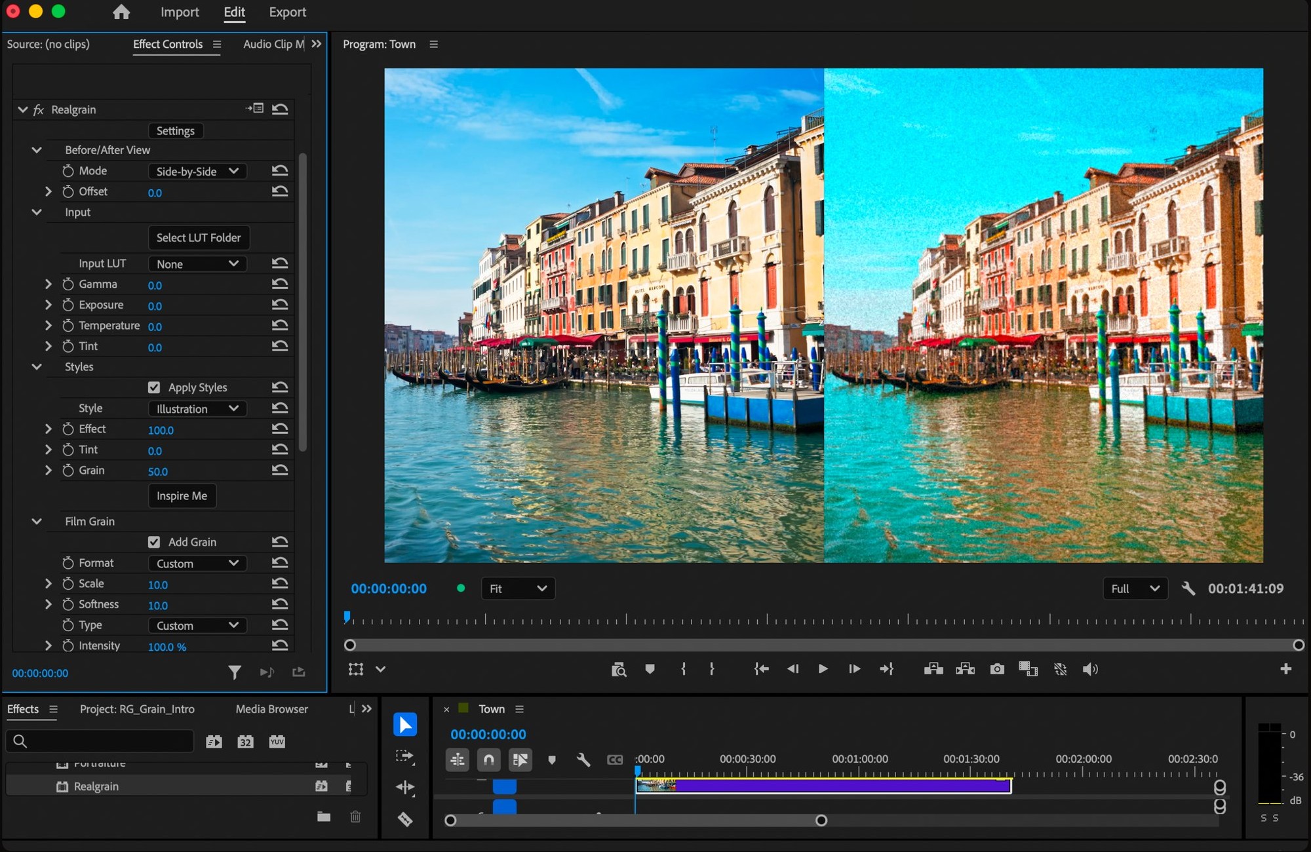Toggle snap in timeline (magnet)
The height and width of the screenshot is (852, 1311).
click(489, 760)
